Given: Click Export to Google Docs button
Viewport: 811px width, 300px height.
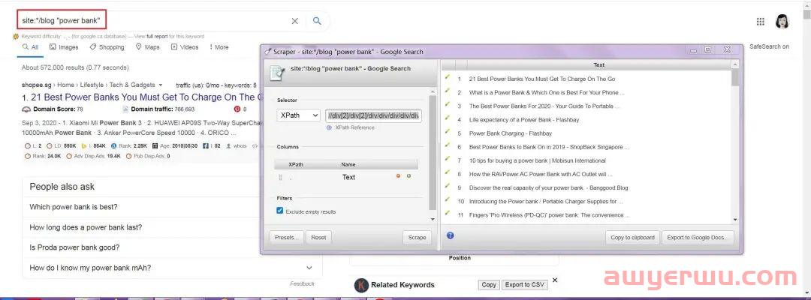Looking at the screenshot, I should tap(697, 238).
